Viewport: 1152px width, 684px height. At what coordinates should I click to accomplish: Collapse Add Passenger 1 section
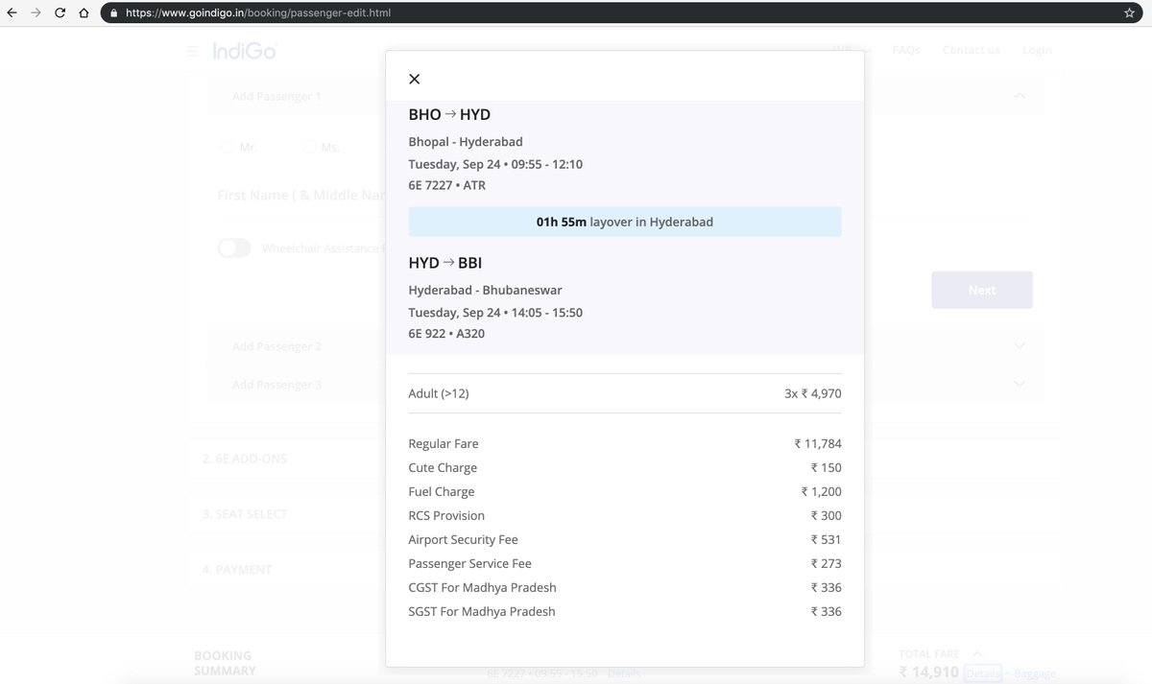click(1020, 96)
